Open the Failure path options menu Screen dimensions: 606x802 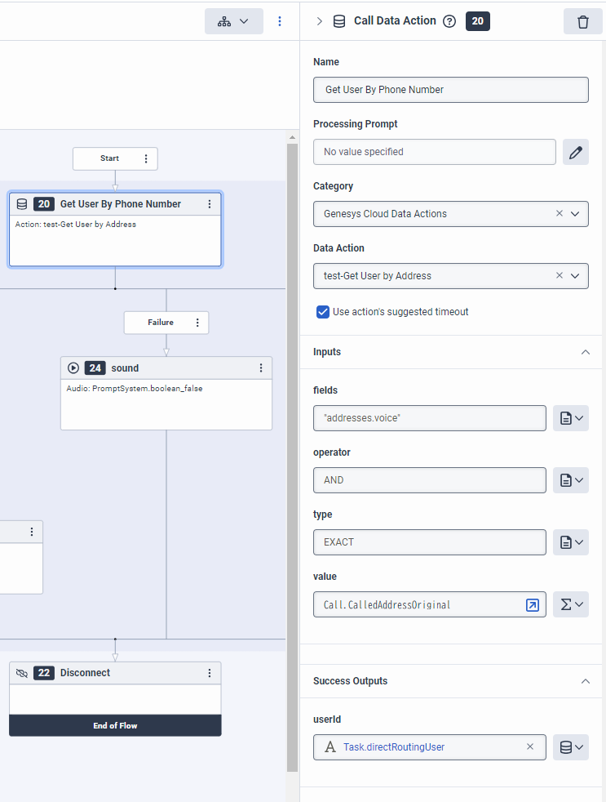pyautogui.click(x=197, y=323)
